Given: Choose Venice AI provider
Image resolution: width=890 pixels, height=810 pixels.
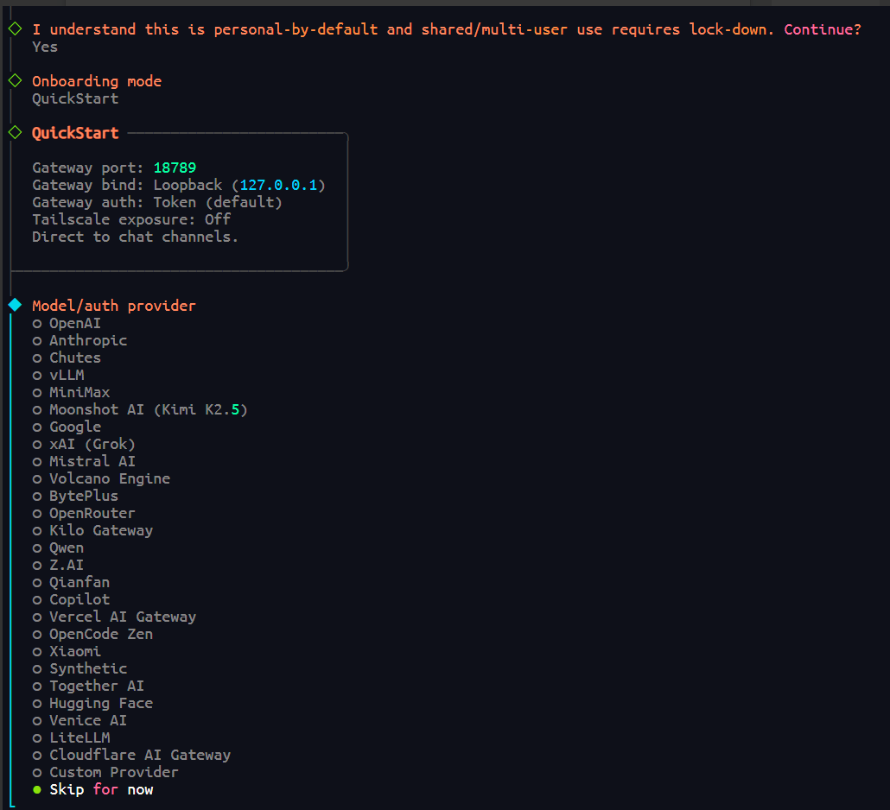Looking at the screenshot, I should pyautogui.click(x=79, y=720).
